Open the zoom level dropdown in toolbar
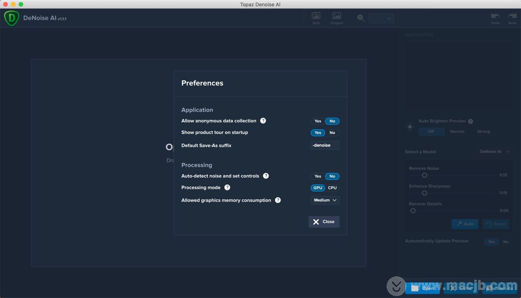The width and height of the screenshot is (521, 298). pos(381,18)
